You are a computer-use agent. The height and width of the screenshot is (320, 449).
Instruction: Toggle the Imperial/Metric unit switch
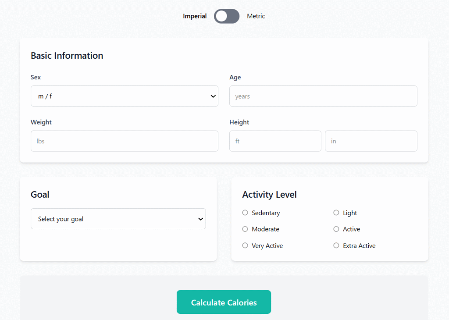(227, 16)
